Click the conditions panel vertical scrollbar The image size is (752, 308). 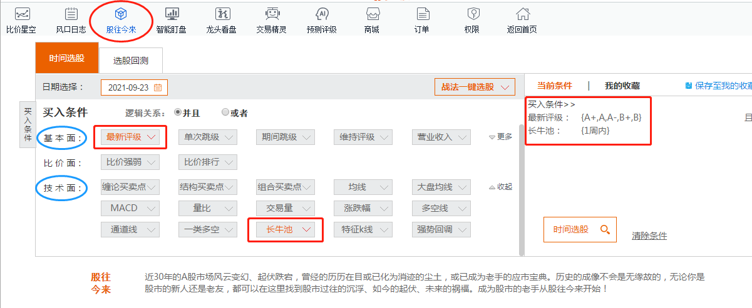point(521,187)
